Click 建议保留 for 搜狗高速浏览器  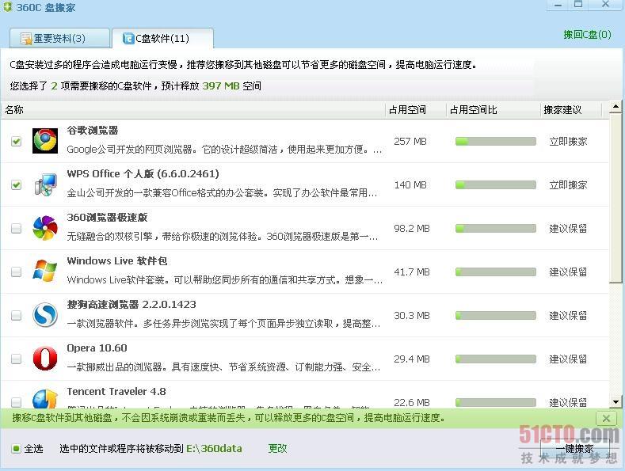[x=568, y=316]
